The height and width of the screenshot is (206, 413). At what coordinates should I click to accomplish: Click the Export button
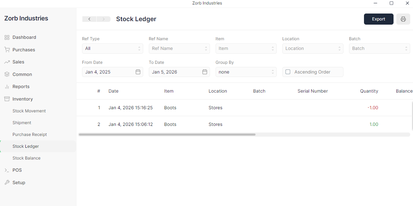pos(379,19)
